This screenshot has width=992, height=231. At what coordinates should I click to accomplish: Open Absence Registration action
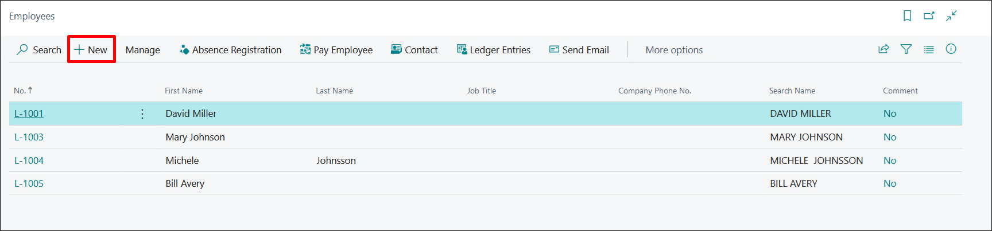tap(230, 50)
